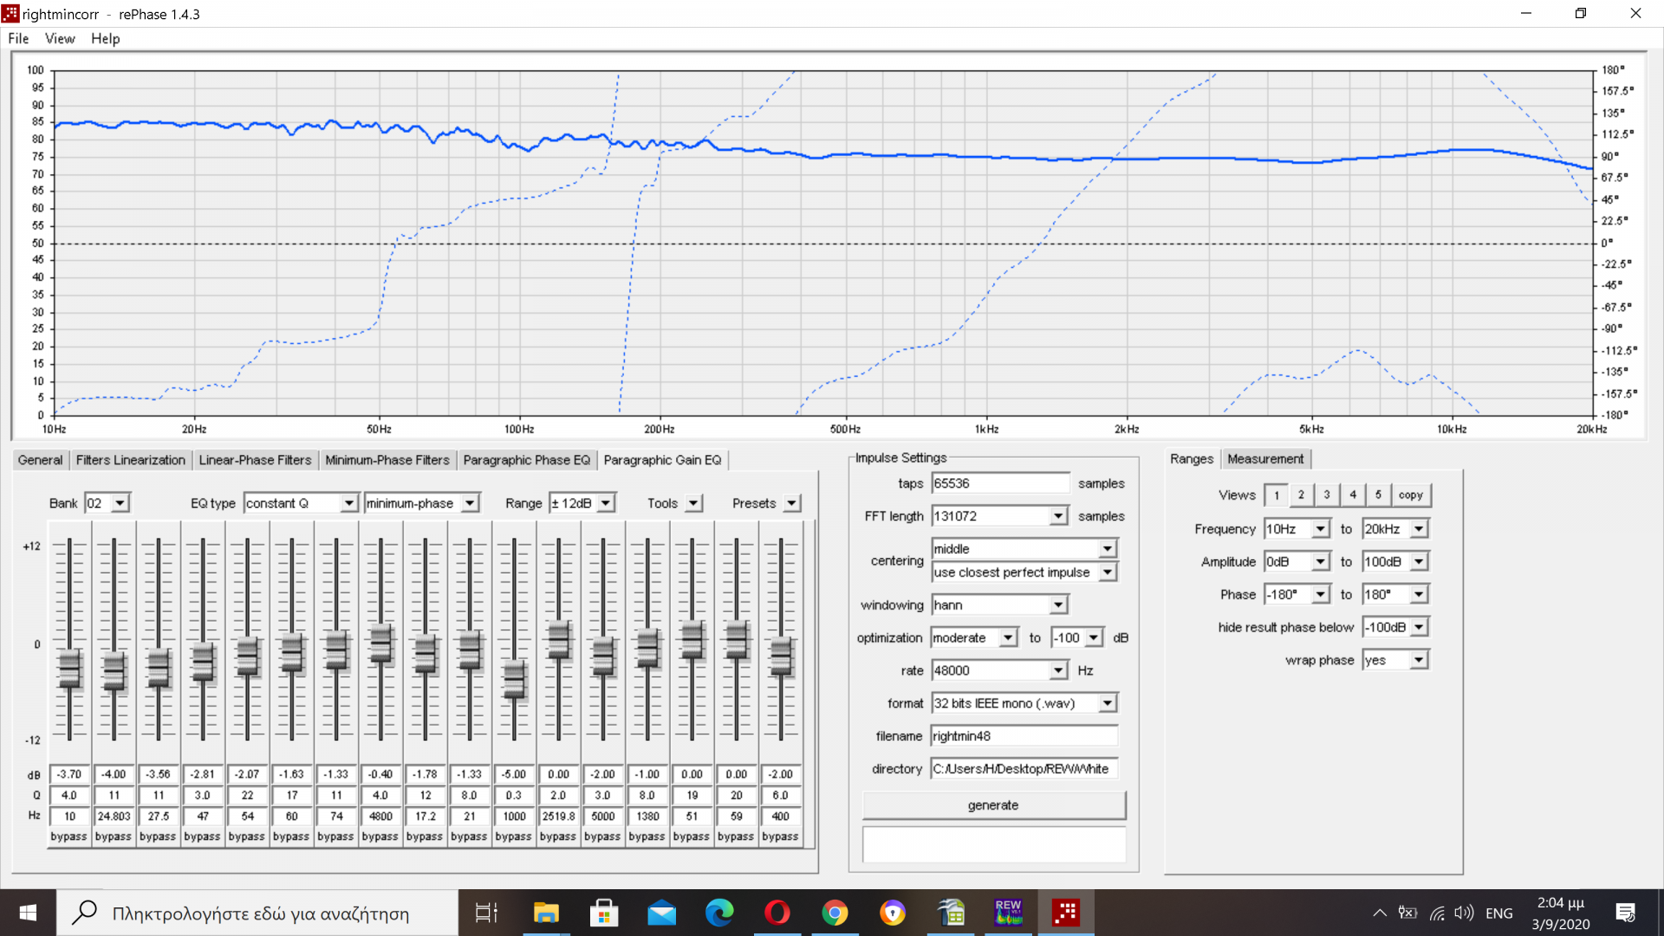The width and height of the screenshot is (1664, 936).
Task: Toggle bypass under the 400 Hz band
Action: [x=780, y=836]
